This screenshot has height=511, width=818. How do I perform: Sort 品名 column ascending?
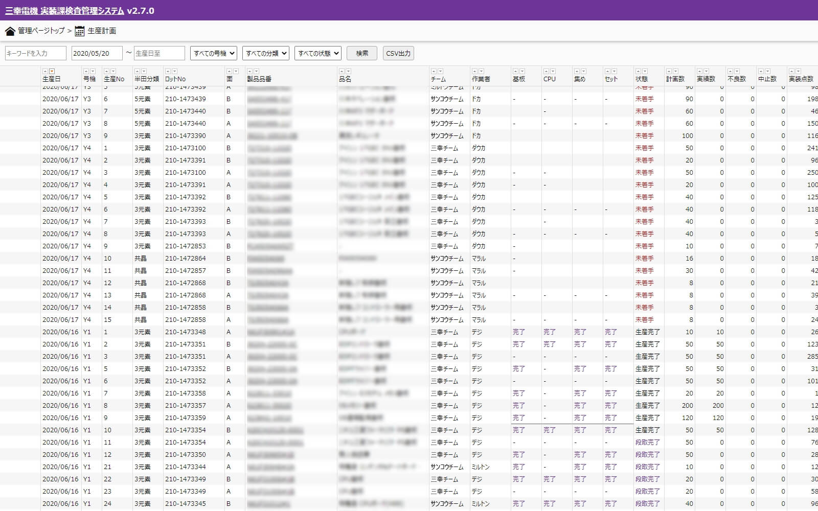tap(342, 72)
